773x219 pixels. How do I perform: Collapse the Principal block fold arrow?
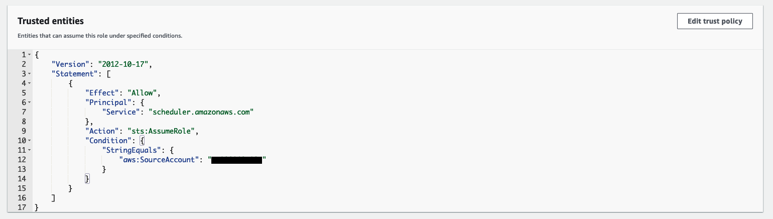point(30,102)
